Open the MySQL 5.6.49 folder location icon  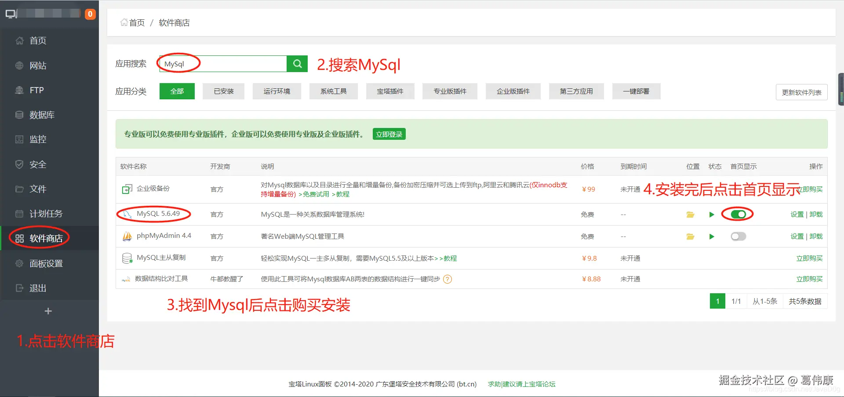[691, 215]
